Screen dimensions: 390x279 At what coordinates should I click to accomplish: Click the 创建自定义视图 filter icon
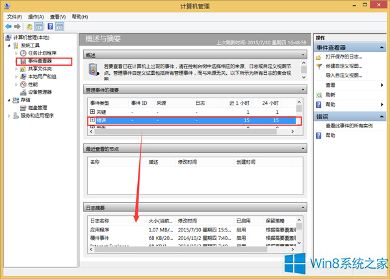318,66
